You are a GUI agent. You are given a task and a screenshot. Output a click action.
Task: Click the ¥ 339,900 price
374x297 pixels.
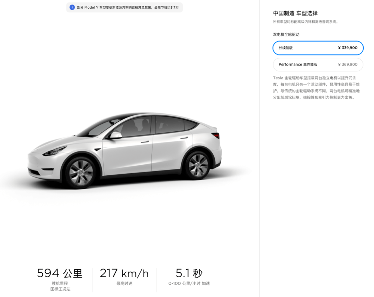[348, 48]
